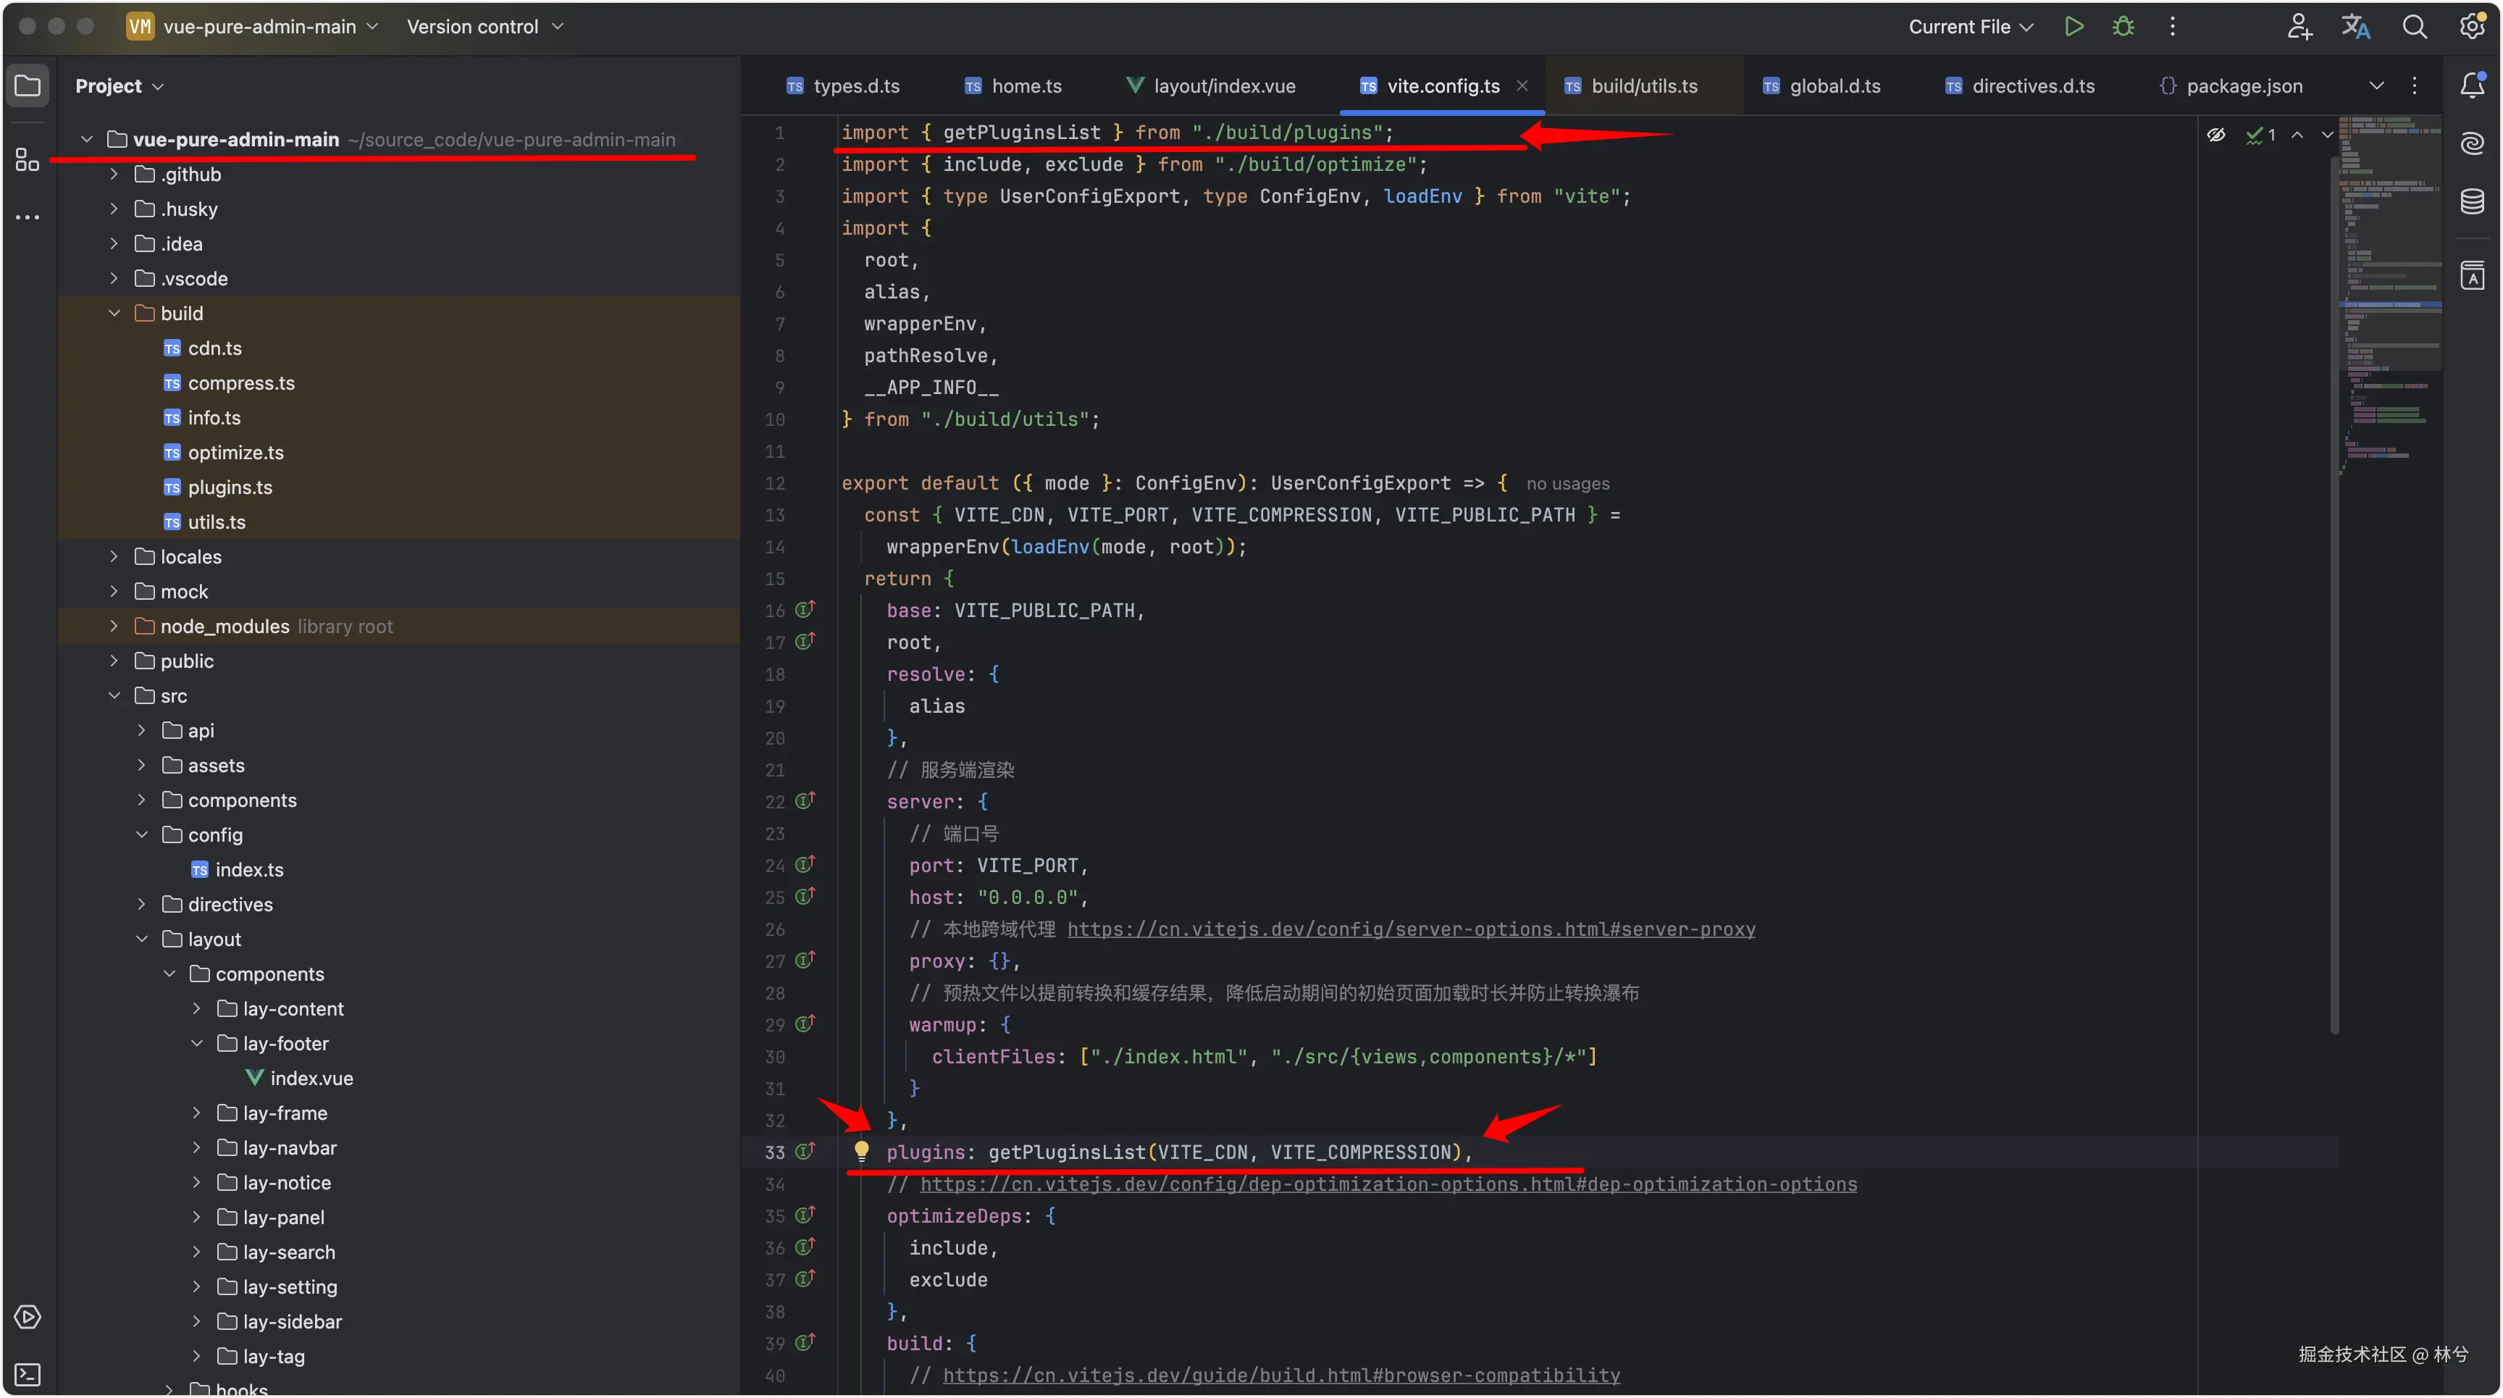Open the Code With Me icon
Viewport: 2503px width, 1398px height.
[x=2299, y=26]
